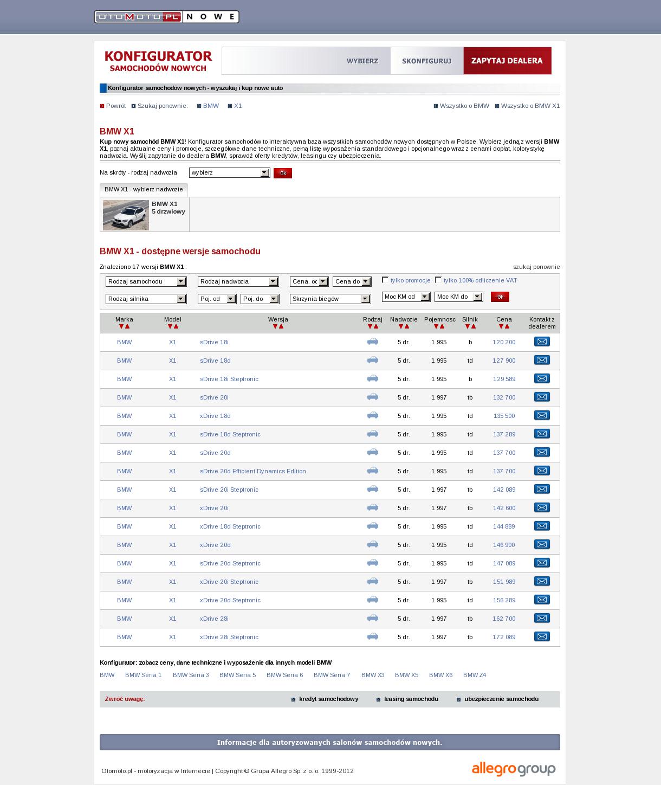Click envelope icon for xDrive 28i Steptronic

[x=542, y=636]
